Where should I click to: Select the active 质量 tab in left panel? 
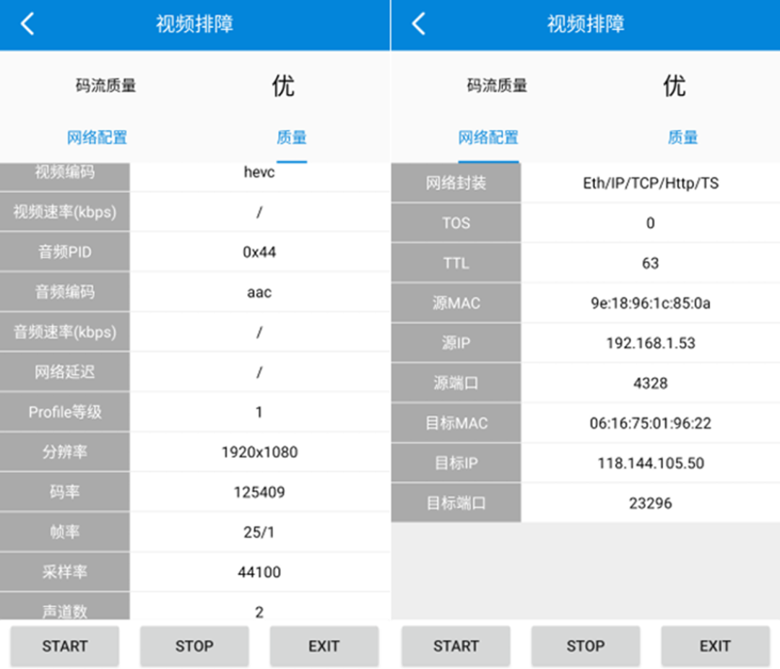pos(291,137)
